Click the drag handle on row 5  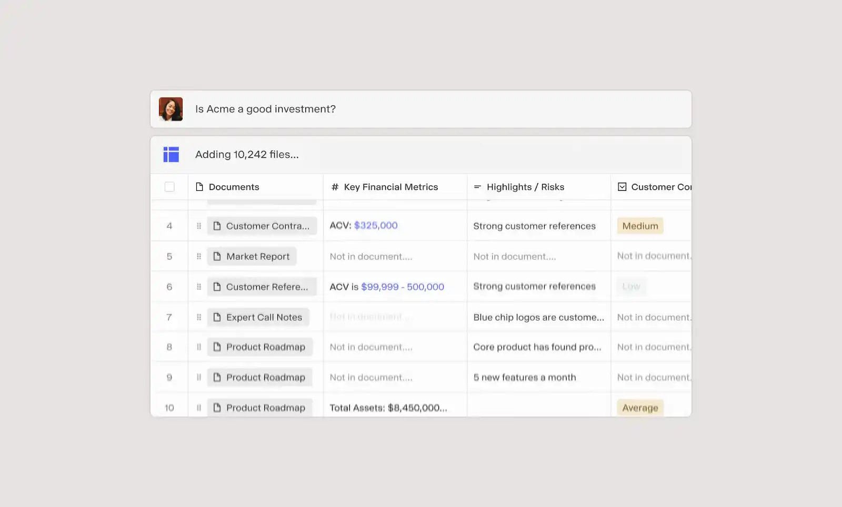pyautogui.click(x=199, y=257)
